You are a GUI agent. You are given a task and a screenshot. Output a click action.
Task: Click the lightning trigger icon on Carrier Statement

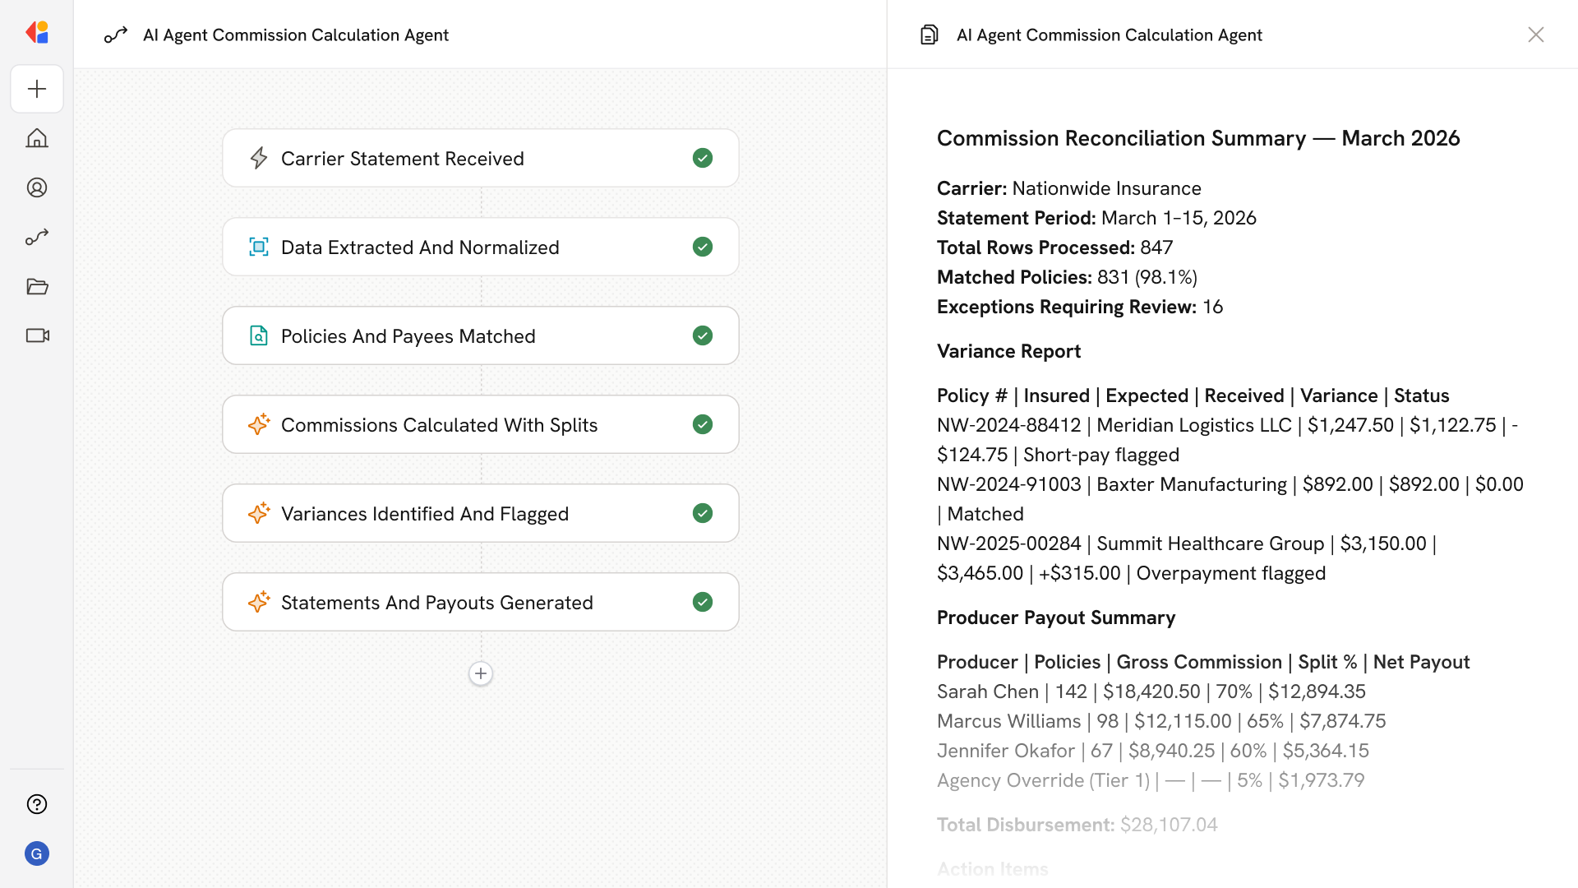pos(259,158)
